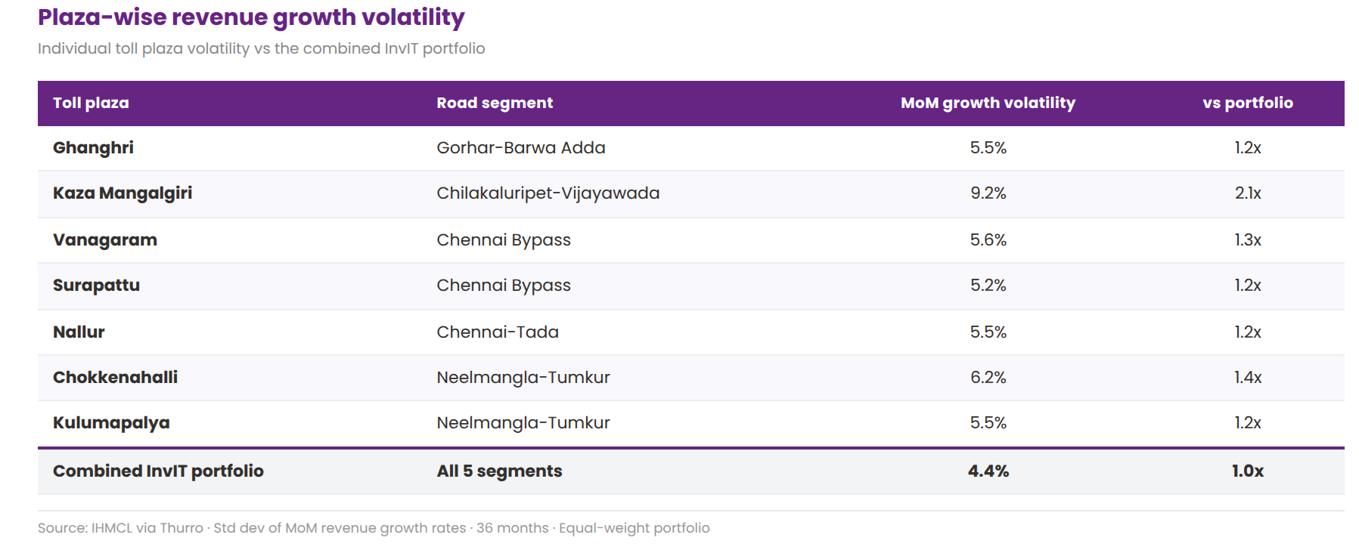Select the Kaza Mangalgiri plaza name
Viewport: 1359px width, 550px height.
pyautogui.click(x=123, y=193)
